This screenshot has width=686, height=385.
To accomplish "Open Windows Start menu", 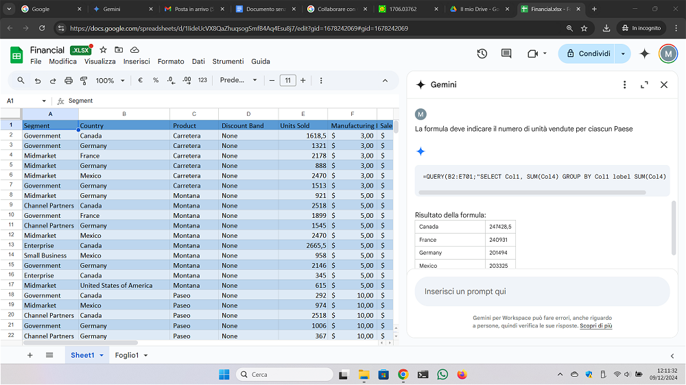I will point(224,375).
